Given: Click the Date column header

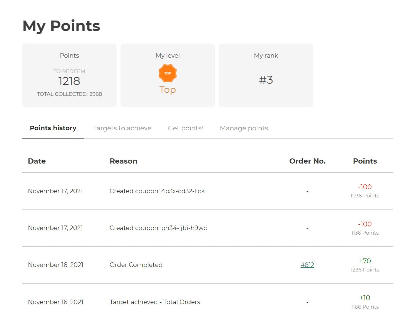Looking at the screenshot, I should pyautogui.click(x=37, y=161).
